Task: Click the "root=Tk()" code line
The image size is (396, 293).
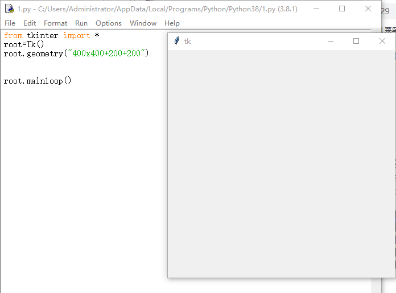Action: point(24,44)
